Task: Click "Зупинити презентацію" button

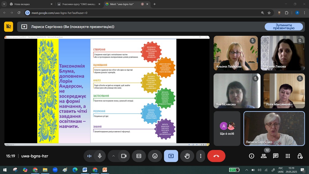Action: (x=284, y=27)
